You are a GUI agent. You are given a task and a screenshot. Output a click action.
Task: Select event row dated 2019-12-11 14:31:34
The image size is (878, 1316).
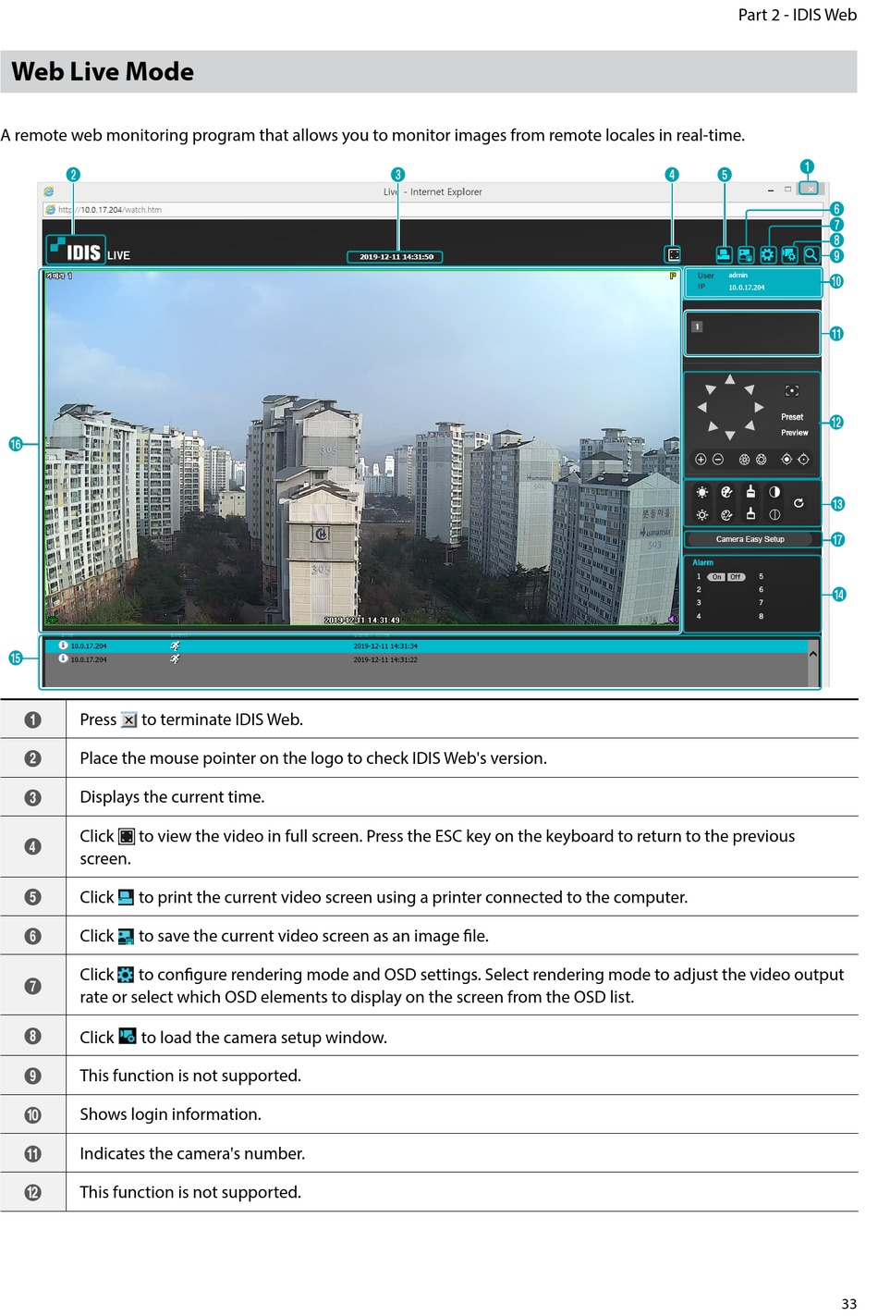pyautogui.click(x=427, y=646)
